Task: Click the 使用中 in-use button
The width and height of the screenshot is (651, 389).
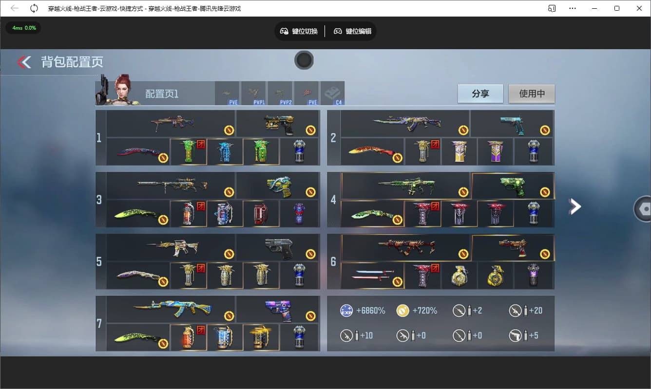Action: pyautogui.click(x=531, y=94)
